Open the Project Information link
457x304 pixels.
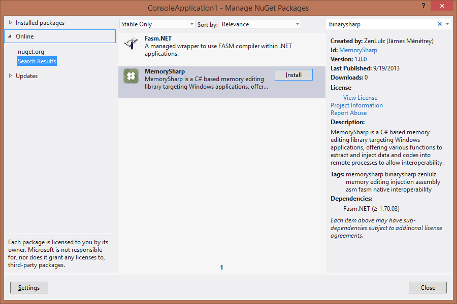[x=357, y=105]
